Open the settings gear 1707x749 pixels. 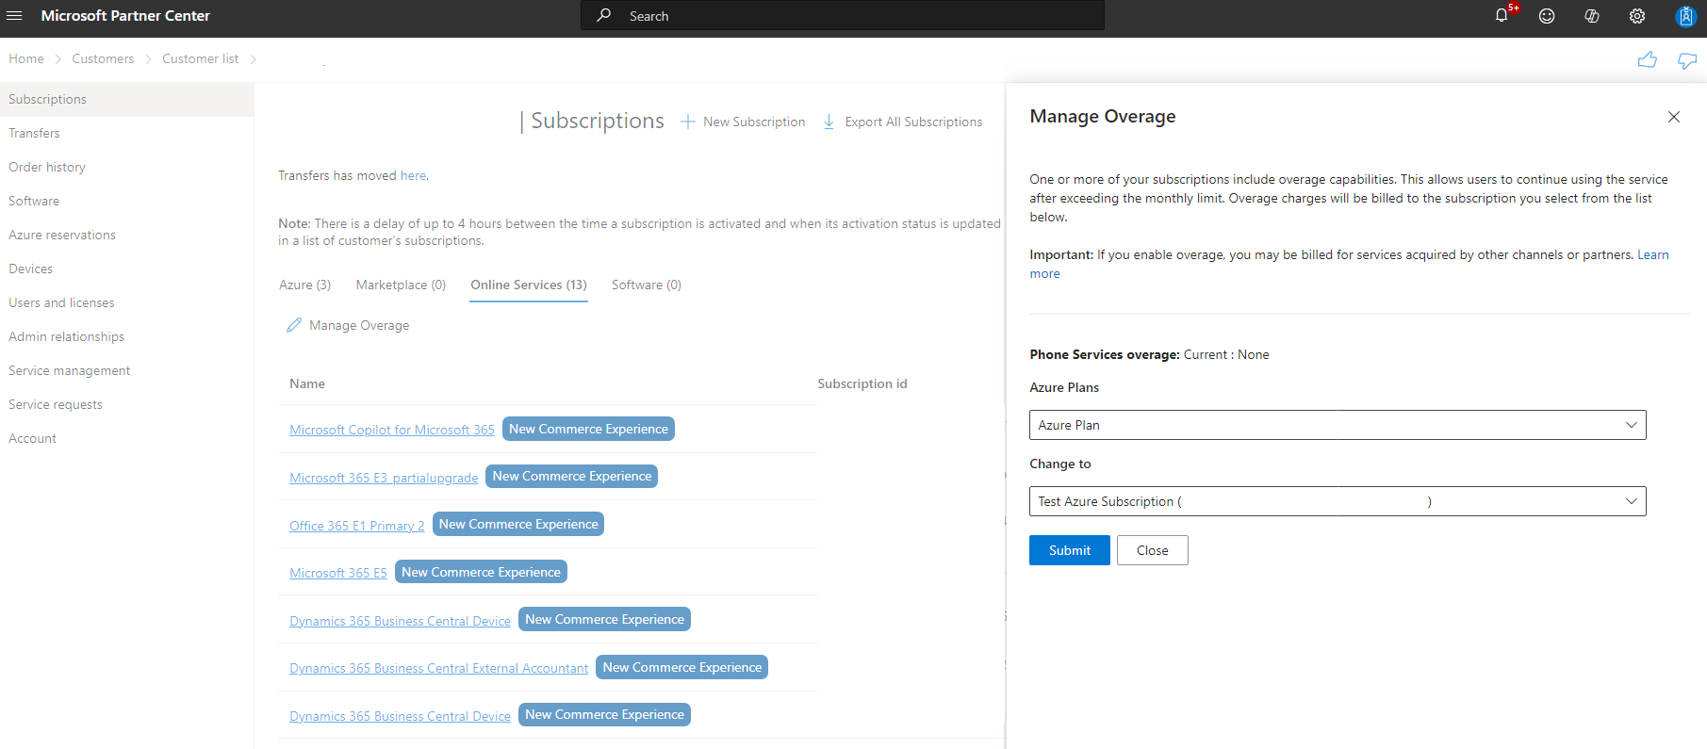tap(1637, 16)
